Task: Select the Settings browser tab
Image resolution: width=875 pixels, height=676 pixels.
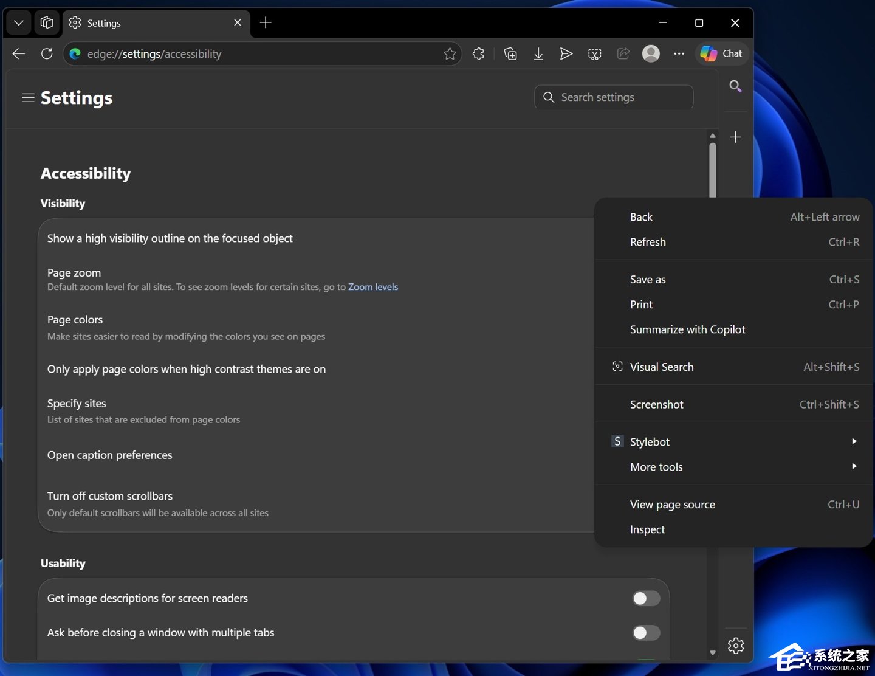Action: click(156, 23)
